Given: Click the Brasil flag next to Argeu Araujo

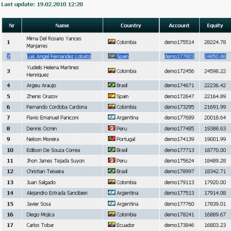Looking at the screenshot, I should click(x=111, y=85).
